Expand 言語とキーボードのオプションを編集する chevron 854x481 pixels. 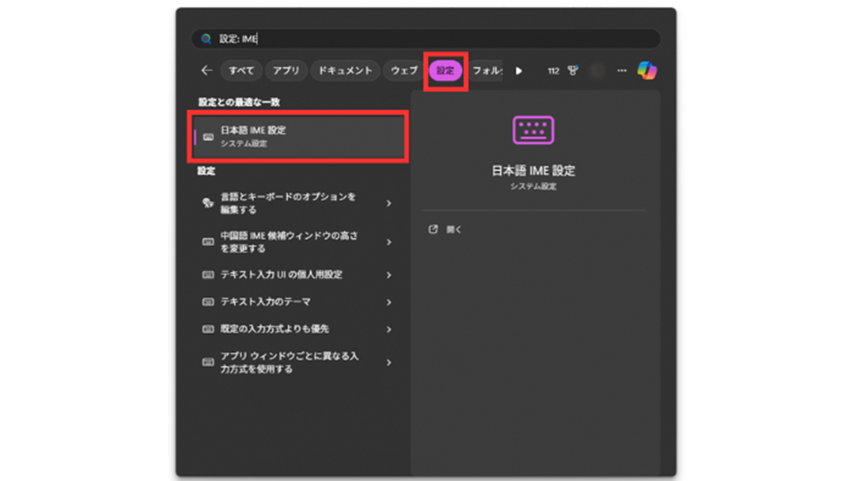pyautogui.click(x=389, y=203)
